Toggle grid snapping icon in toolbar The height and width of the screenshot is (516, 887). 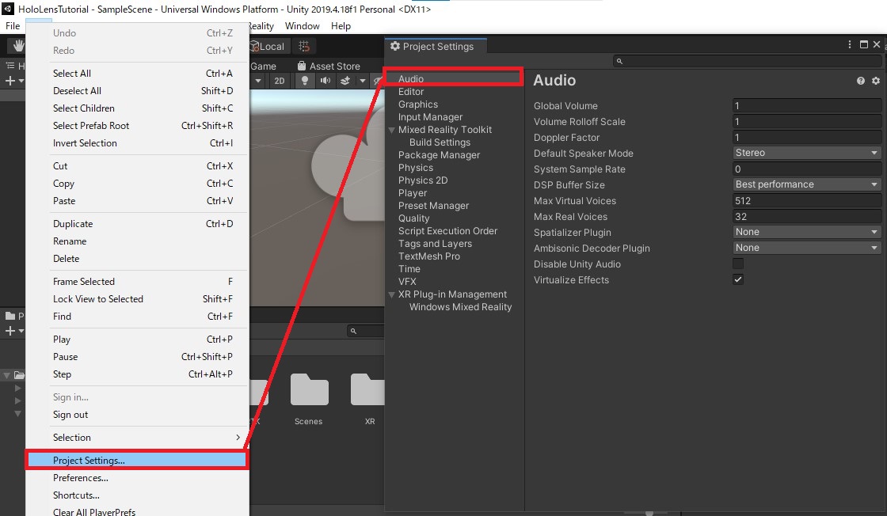[x=304, y=47]
